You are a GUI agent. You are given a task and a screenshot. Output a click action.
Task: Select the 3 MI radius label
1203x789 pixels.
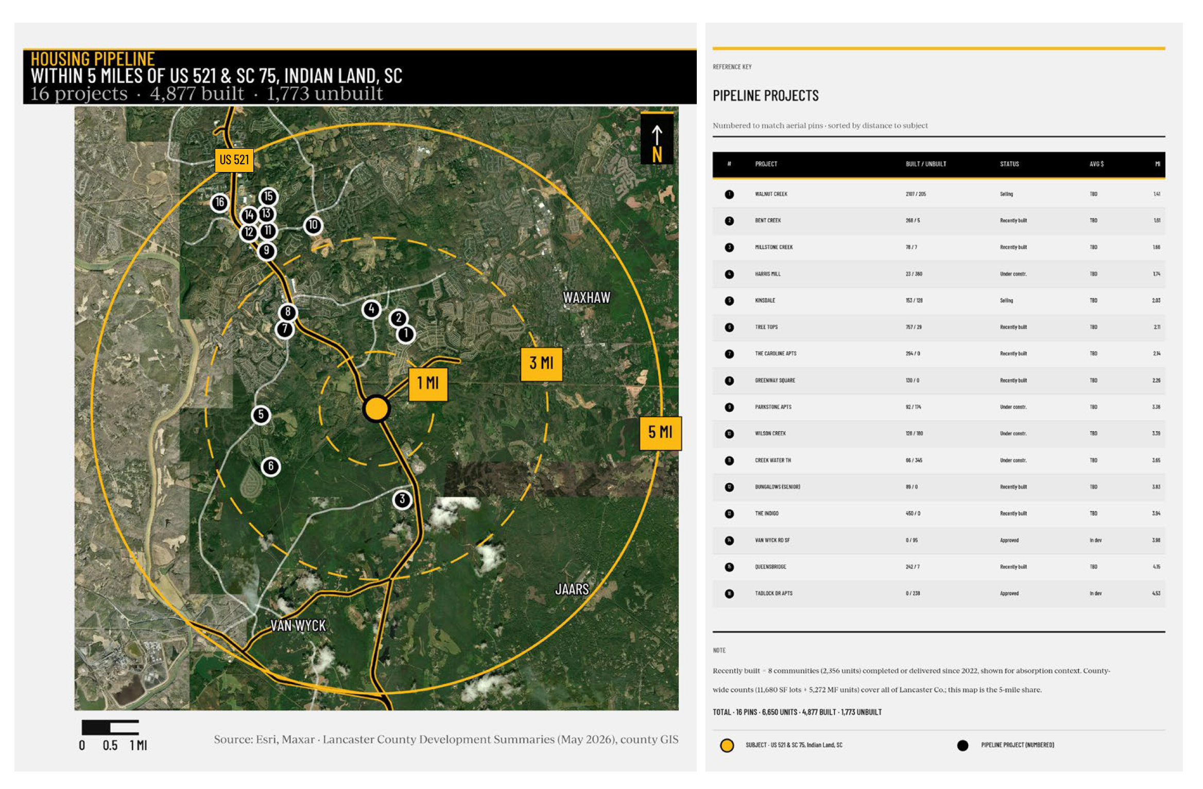point(541,364)
